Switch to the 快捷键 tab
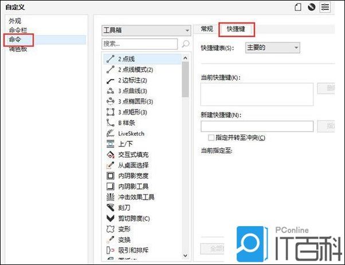The height and width of the screenshot is (265, 345). point(236,29)
